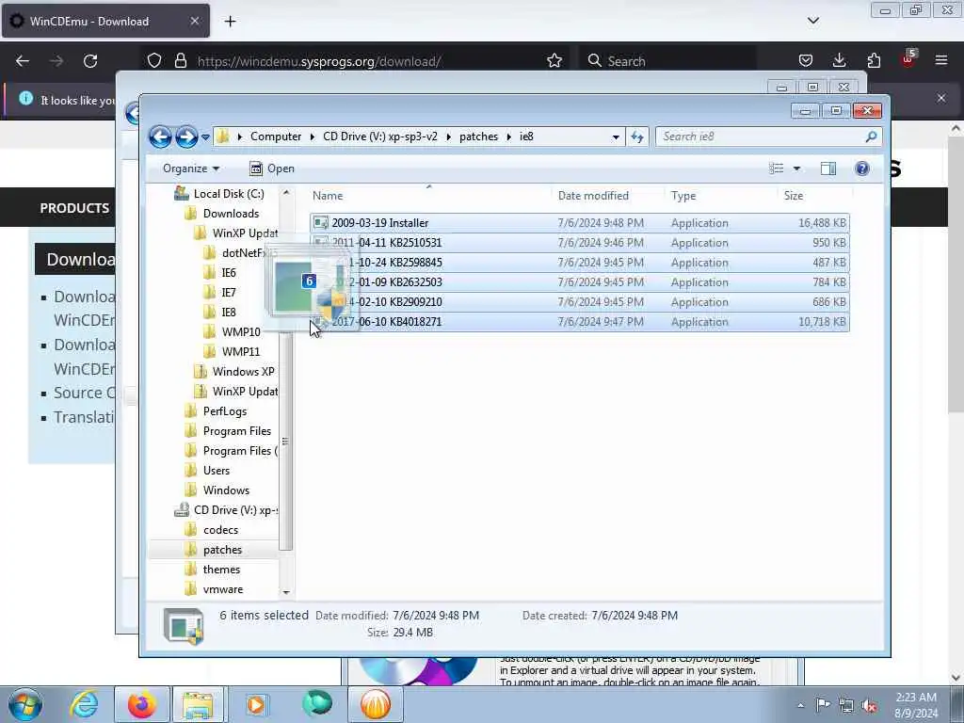Click the Firefox Search box
964x723 pixels.
668,61
